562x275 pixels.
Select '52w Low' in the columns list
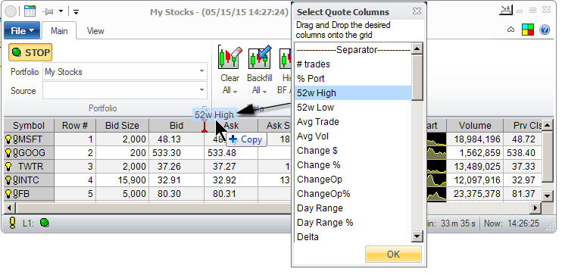tap(354, 108)
